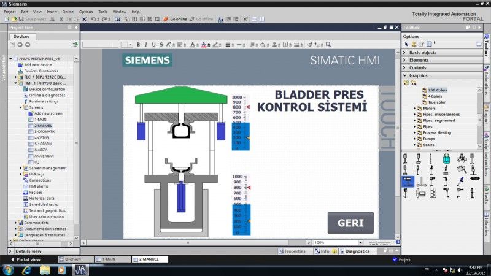Viewport: 491px width, 276px height.
Task: Expand the Motors graphics folder
Action: [415, 109]
